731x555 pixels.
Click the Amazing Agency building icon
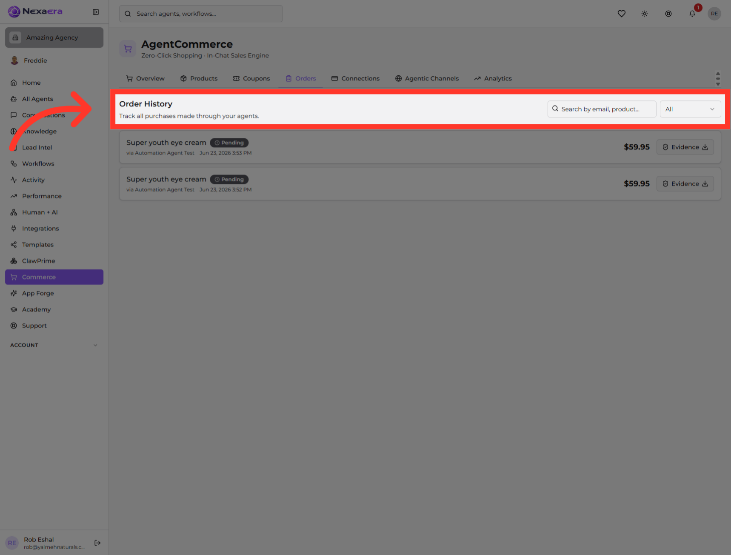click(15, 37)
